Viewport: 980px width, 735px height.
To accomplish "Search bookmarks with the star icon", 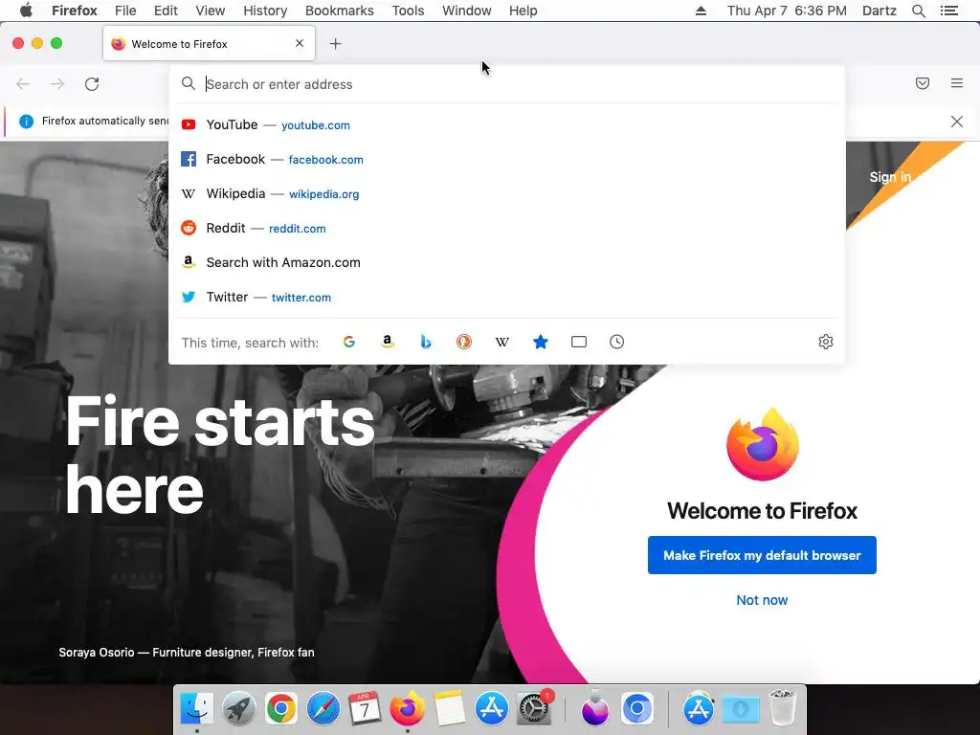I will (541, 342).
